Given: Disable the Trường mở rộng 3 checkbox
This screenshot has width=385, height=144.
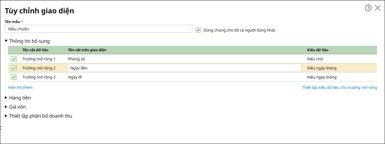Looking at the screenshot, I should (14, 77).
